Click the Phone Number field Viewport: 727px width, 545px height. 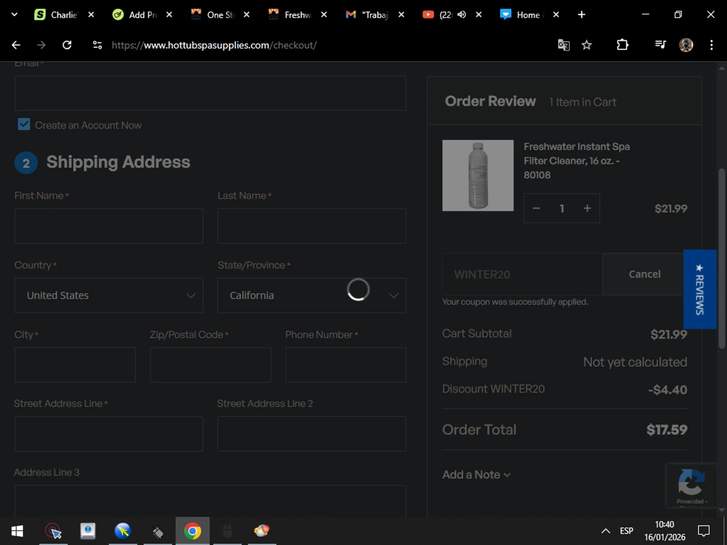point(346,365)
